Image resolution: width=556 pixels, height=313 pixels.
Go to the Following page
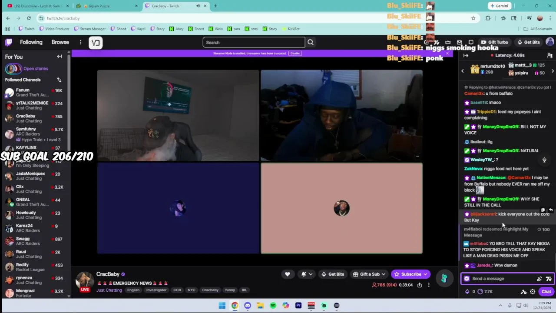(31, 42)
